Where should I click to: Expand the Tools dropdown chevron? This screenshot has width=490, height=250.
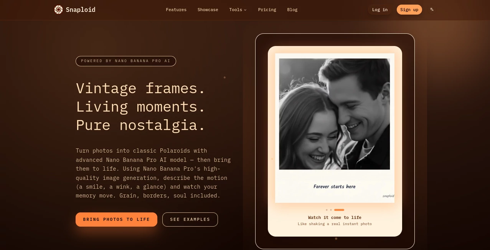point(245,10)
